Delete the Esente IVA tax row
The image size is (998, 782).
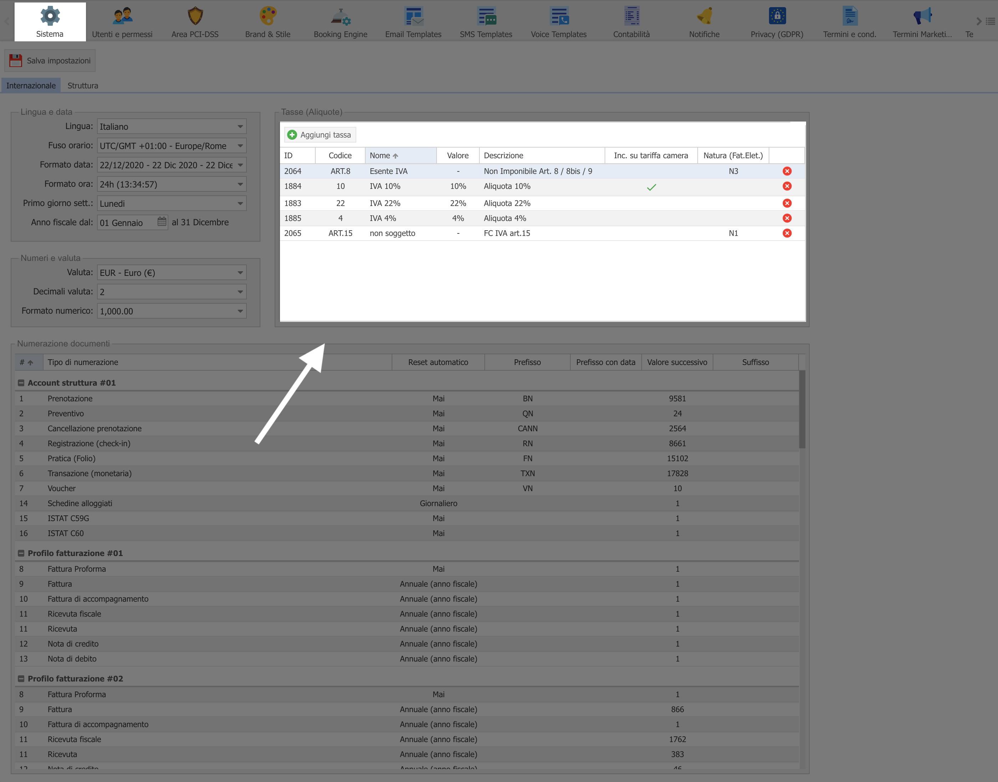(787, 171)
